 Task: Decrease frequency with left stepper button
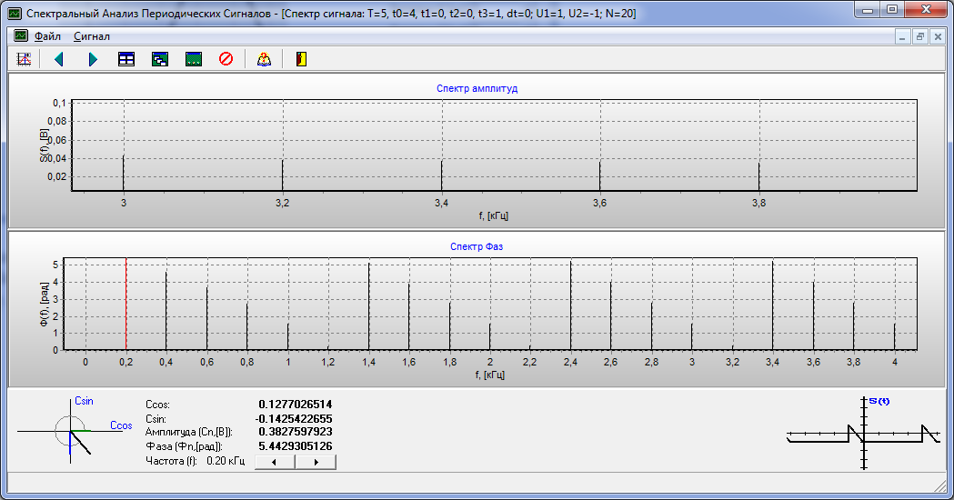pyautogui.click(x=276, y=462)
